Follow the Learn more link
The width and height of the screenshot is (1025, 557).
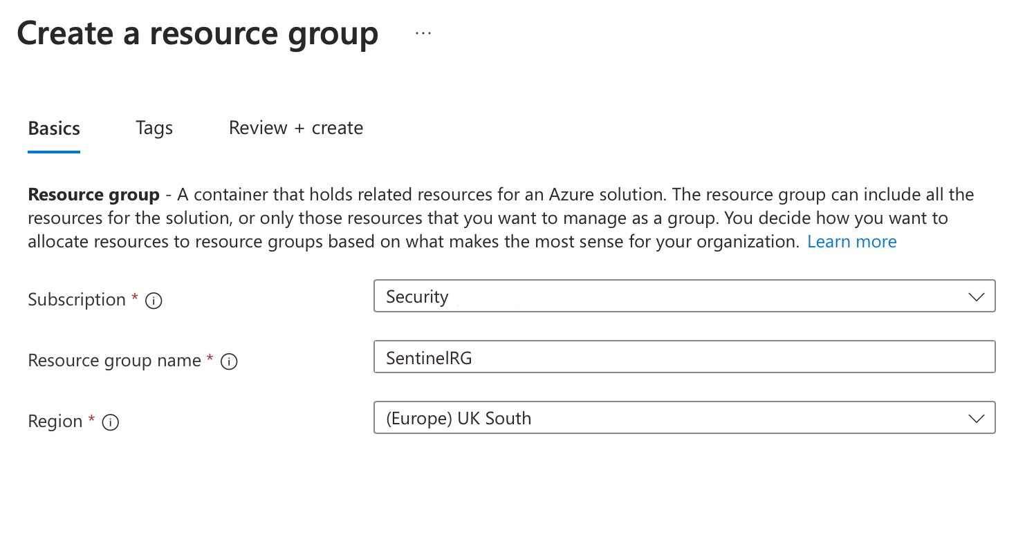(852, 242)
